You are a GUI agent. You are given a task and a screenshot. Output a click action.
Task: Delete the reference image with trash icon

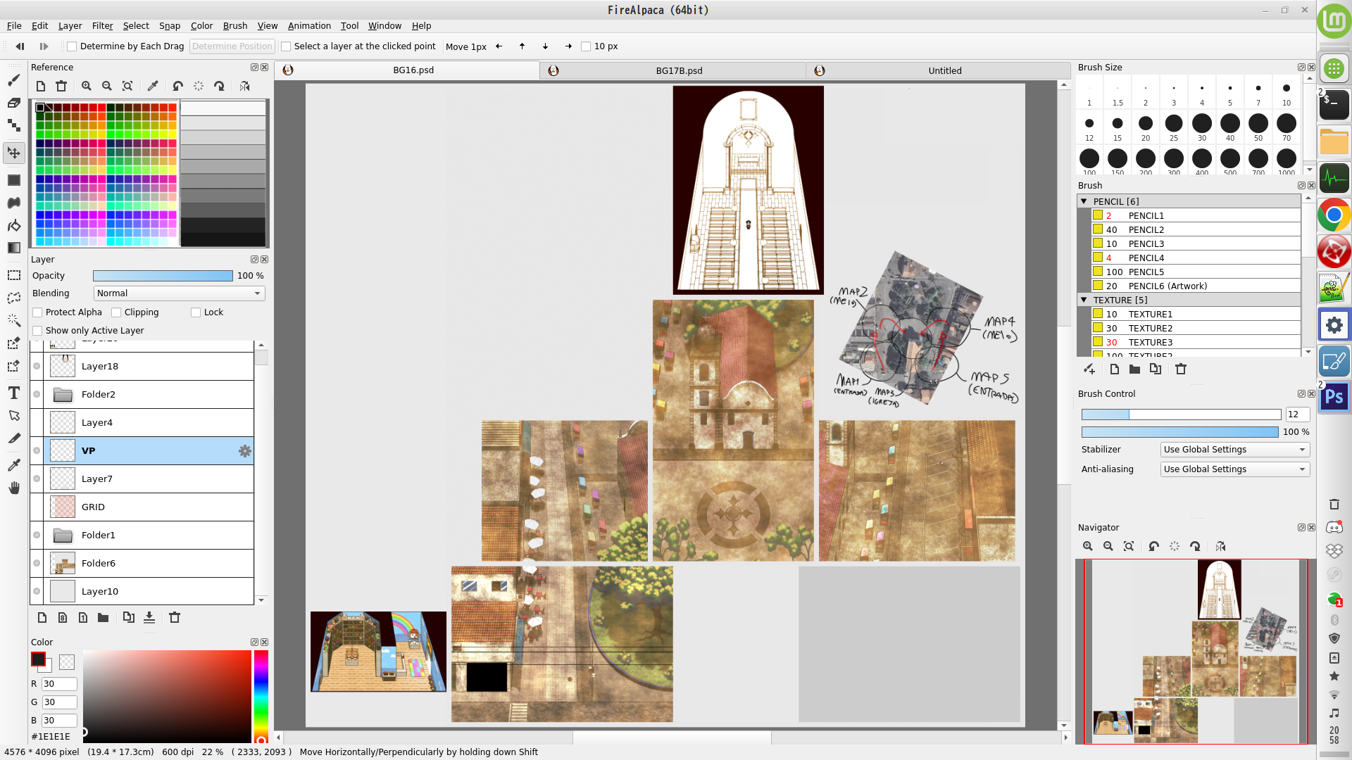pos(61,86)
